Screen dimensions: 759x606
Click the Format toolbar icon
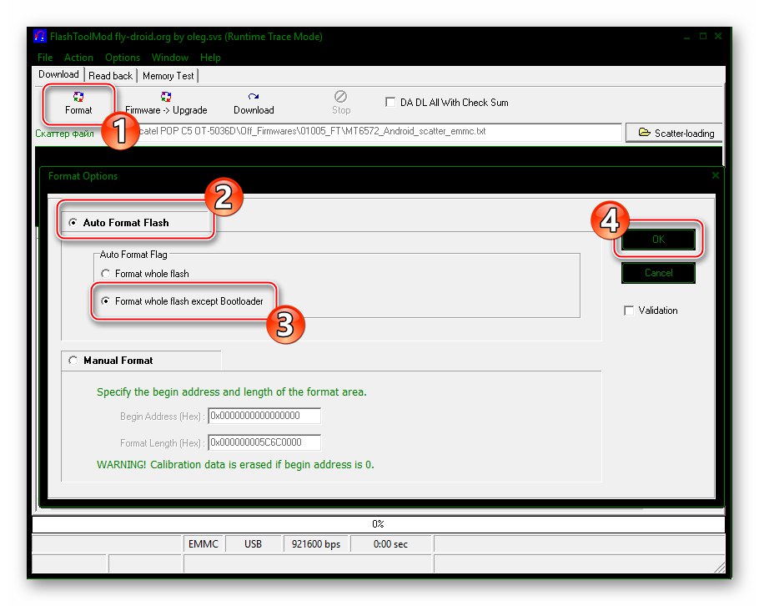coord(78,97)
